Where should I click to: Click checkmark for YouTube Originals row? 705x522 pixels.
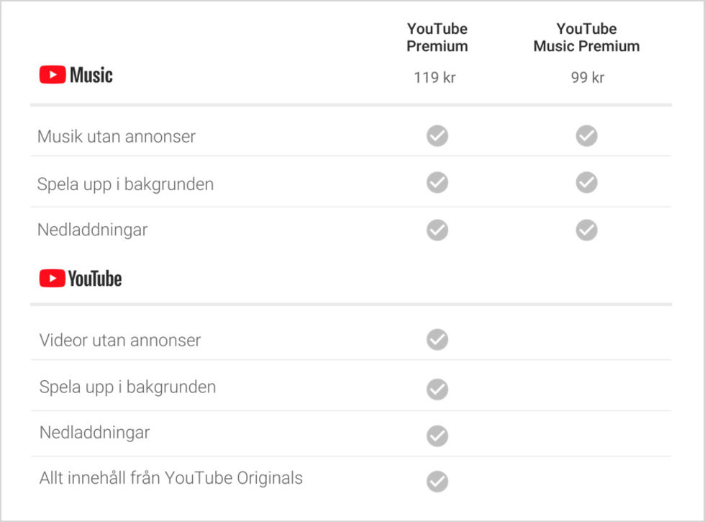437,481
